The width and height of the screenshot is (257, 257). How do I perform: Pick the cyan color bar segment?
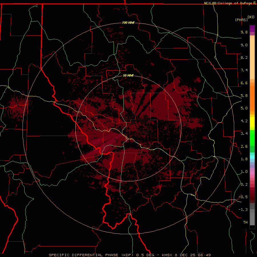pyautogui.click(x=252, y=157)
